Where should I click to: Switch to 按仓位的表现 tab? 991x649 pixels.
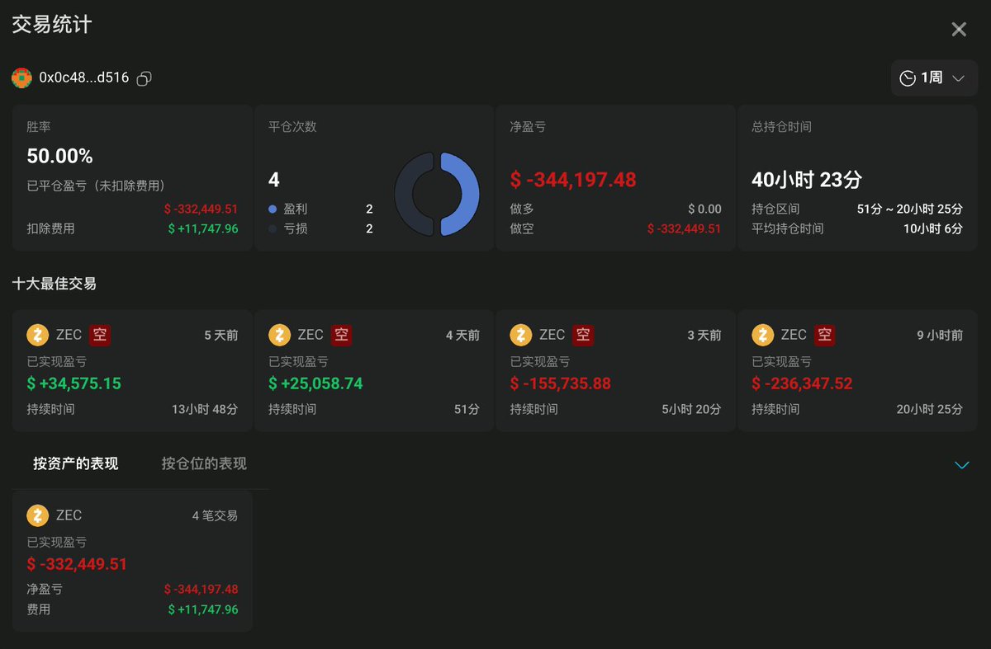(204, 463)
